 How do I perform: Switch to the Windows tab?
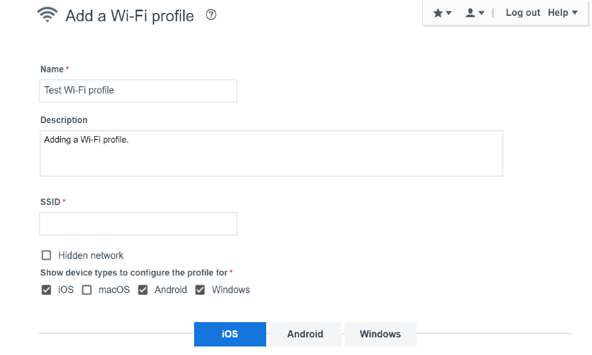[380, 334]
